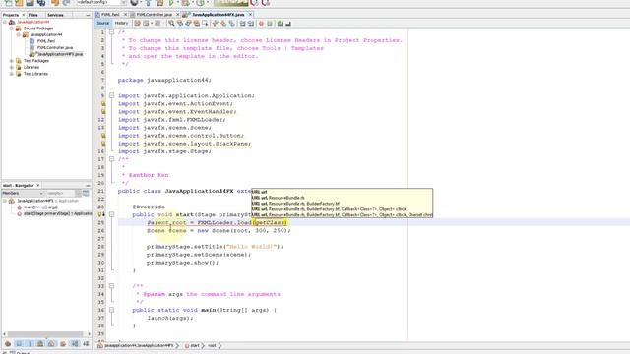The width and height of the screenshot is (630, 354).
Task: Click the Profile Project clock icon
Action: 200,3
